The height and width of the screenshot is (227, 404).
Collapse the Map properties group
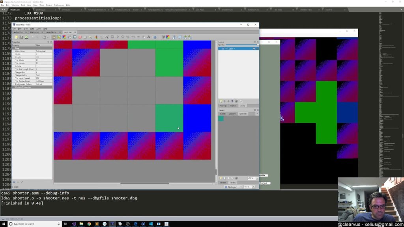pyautogui.click(x=13, y=48)
